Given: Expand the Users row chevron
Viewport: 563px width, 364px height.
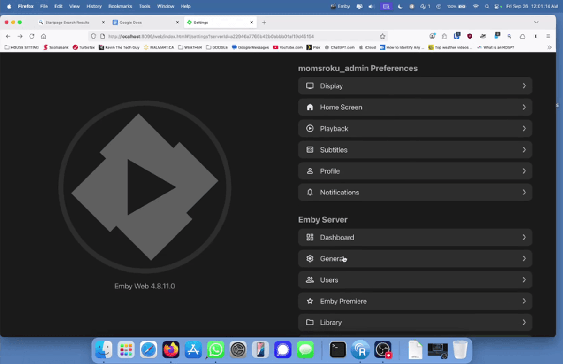Looking at the screenshot, I should pos(524,280).
